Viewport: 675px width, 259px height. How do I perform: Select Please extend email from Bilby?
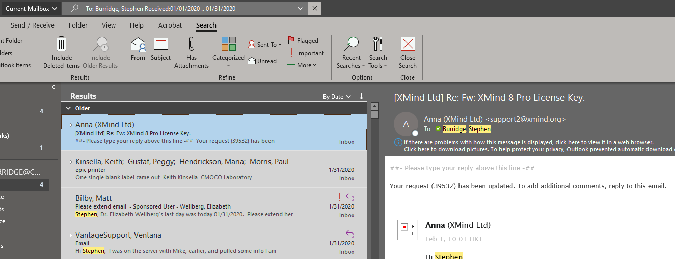pyautogui.click(x=213, y=205)
